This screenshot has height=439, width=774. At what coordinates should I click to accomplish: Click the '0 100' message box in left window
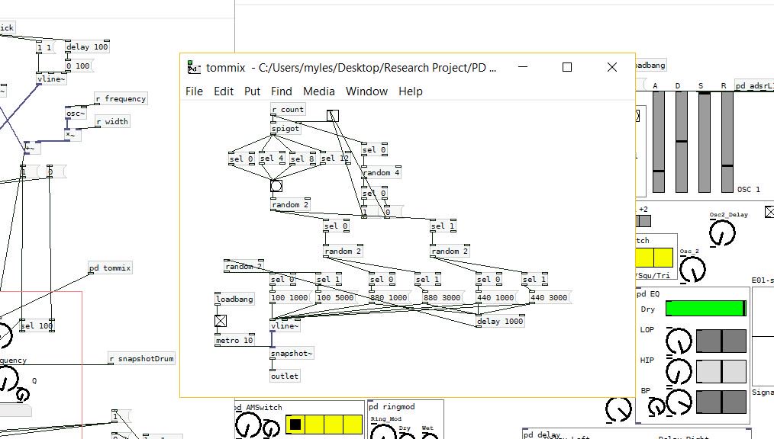point(79,66)
